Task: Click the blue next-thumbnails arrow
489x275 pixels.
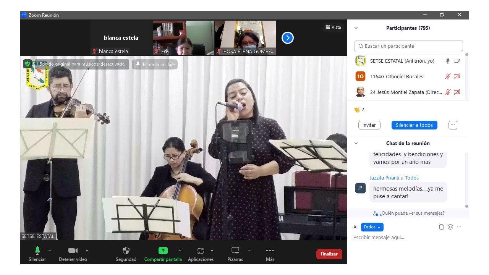Action: [288, 38]
